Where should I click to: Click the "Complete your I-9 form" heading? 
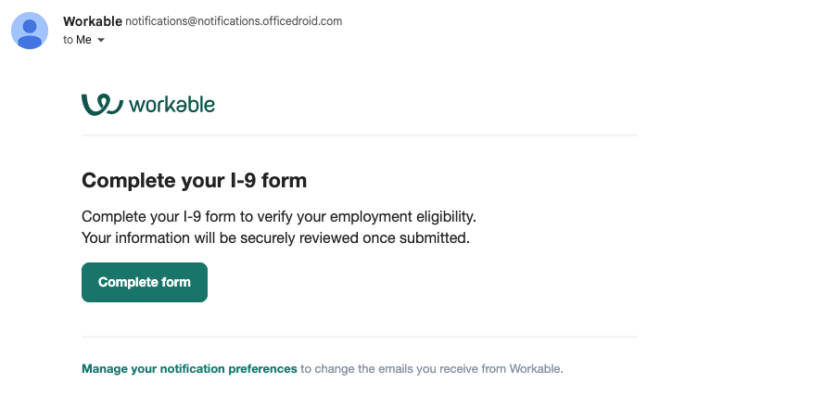(194, 180)
